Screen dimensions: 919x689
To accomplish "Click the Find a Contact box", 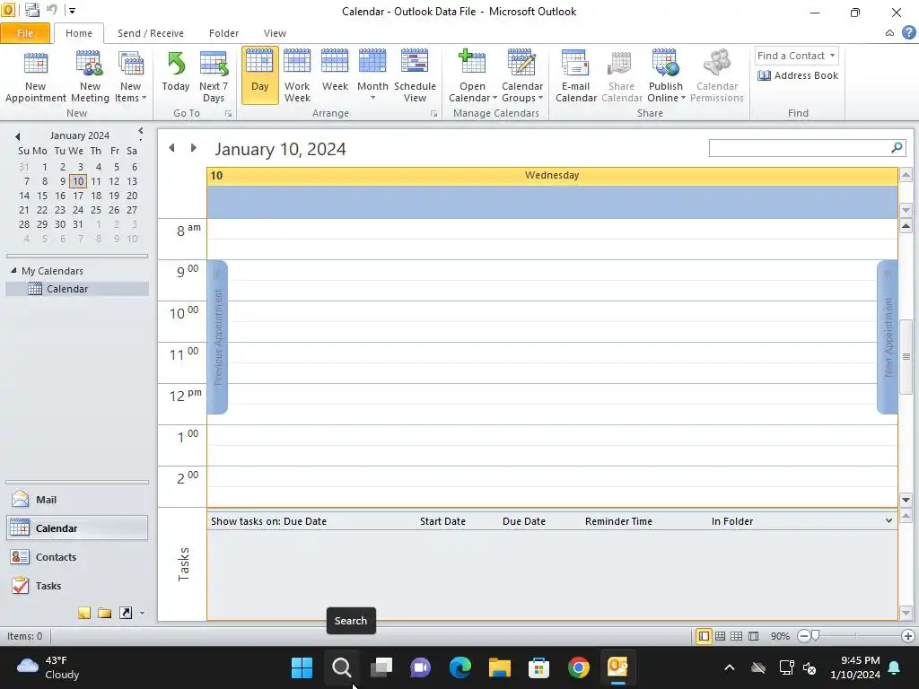I will [790, 56].
